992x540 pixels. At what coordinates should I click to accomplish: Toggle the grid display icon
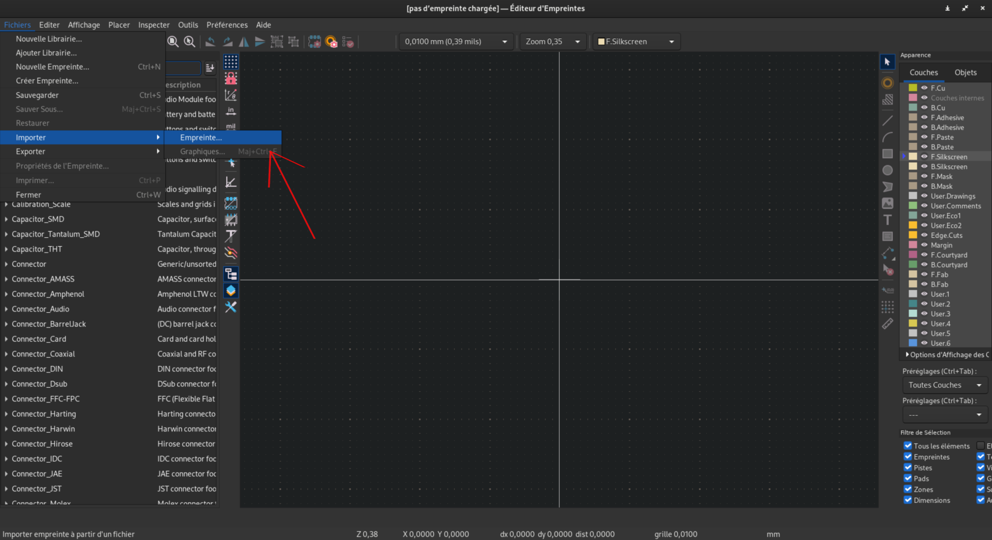pos(231,61)
